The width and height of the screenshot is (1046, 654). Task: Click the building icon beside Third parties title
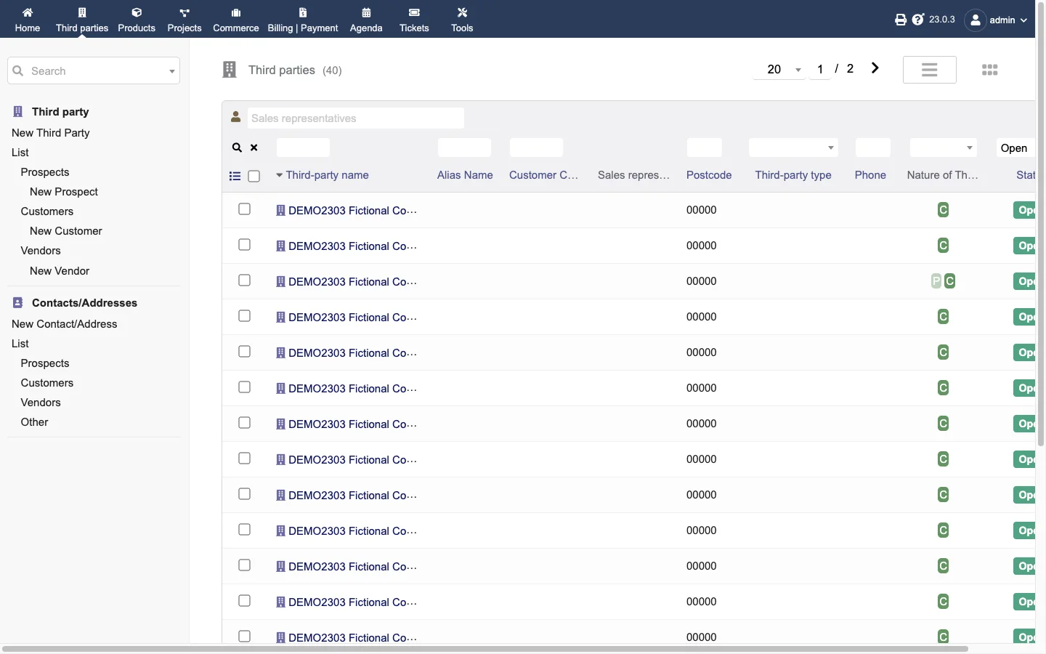coord(230,70)
